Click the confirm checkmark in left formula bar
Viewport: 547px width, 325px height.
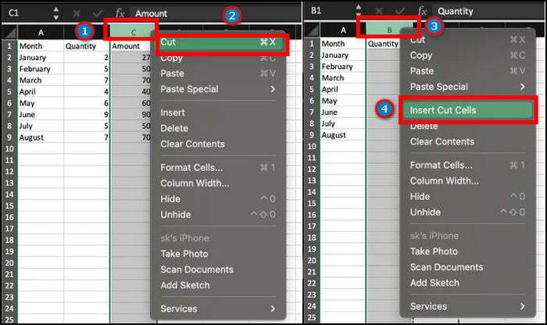pyautogui.click(x=98, y=13)
